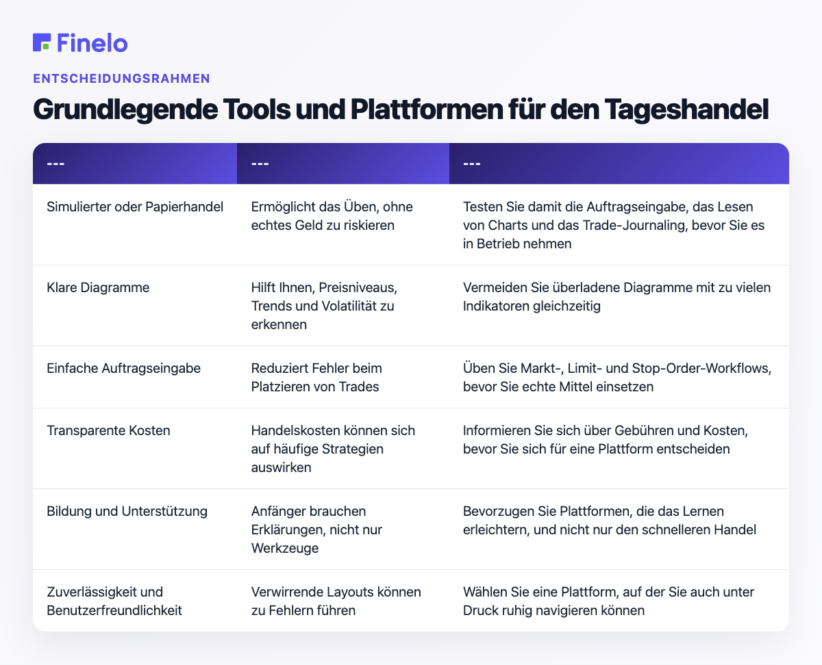Select the 'Hilft Ihnen, Preisniveaus' cell

click(x=343, y=306)
